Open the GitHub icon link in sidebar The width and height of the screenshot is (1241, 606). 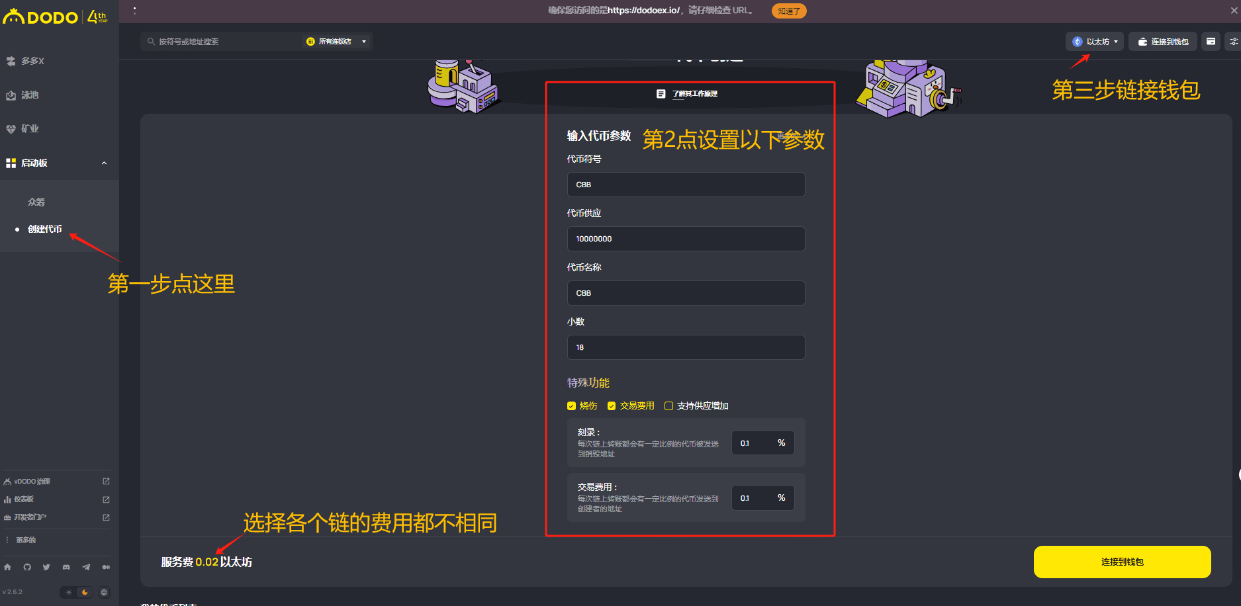tap(27, 567)
